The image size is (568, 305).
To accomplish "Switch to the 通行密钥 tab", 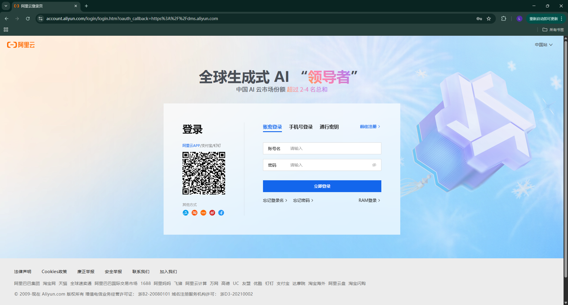I will [x=329, y=127].
